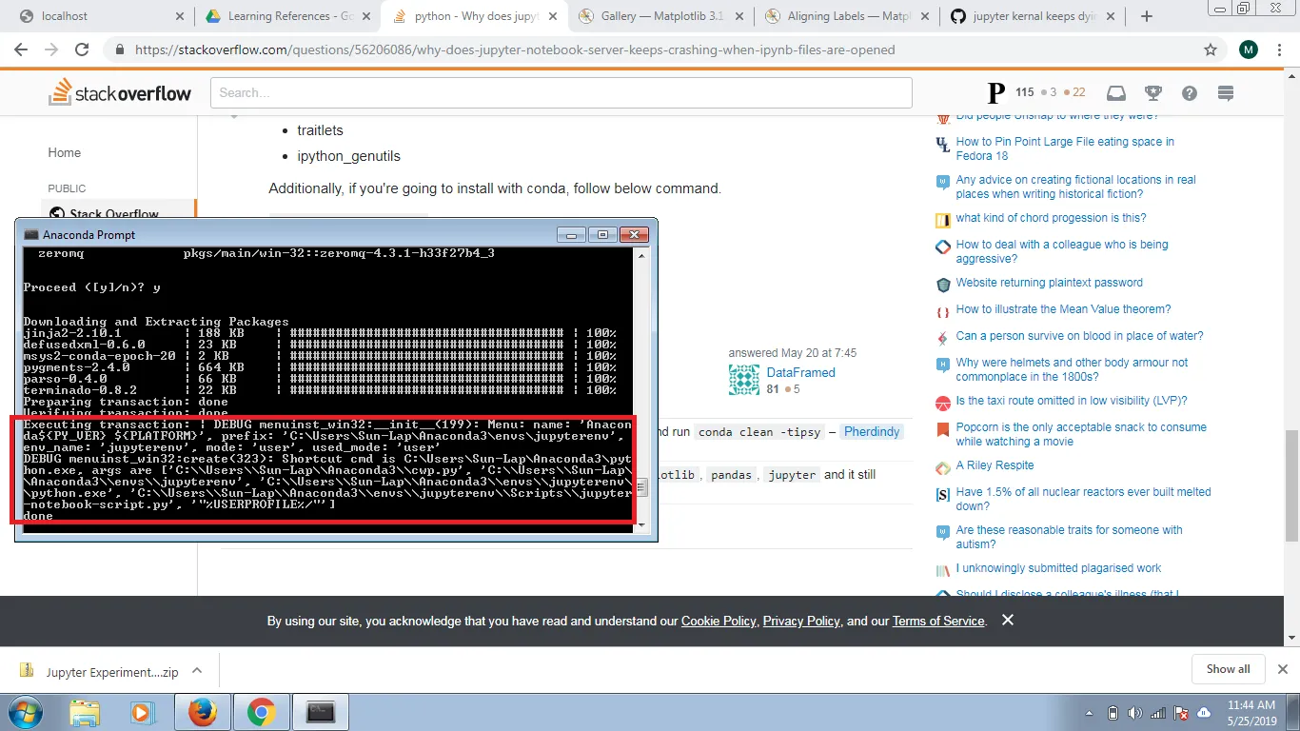Close the downloads bar
Screen dimensions: 1300x731
click(1283, 669)
